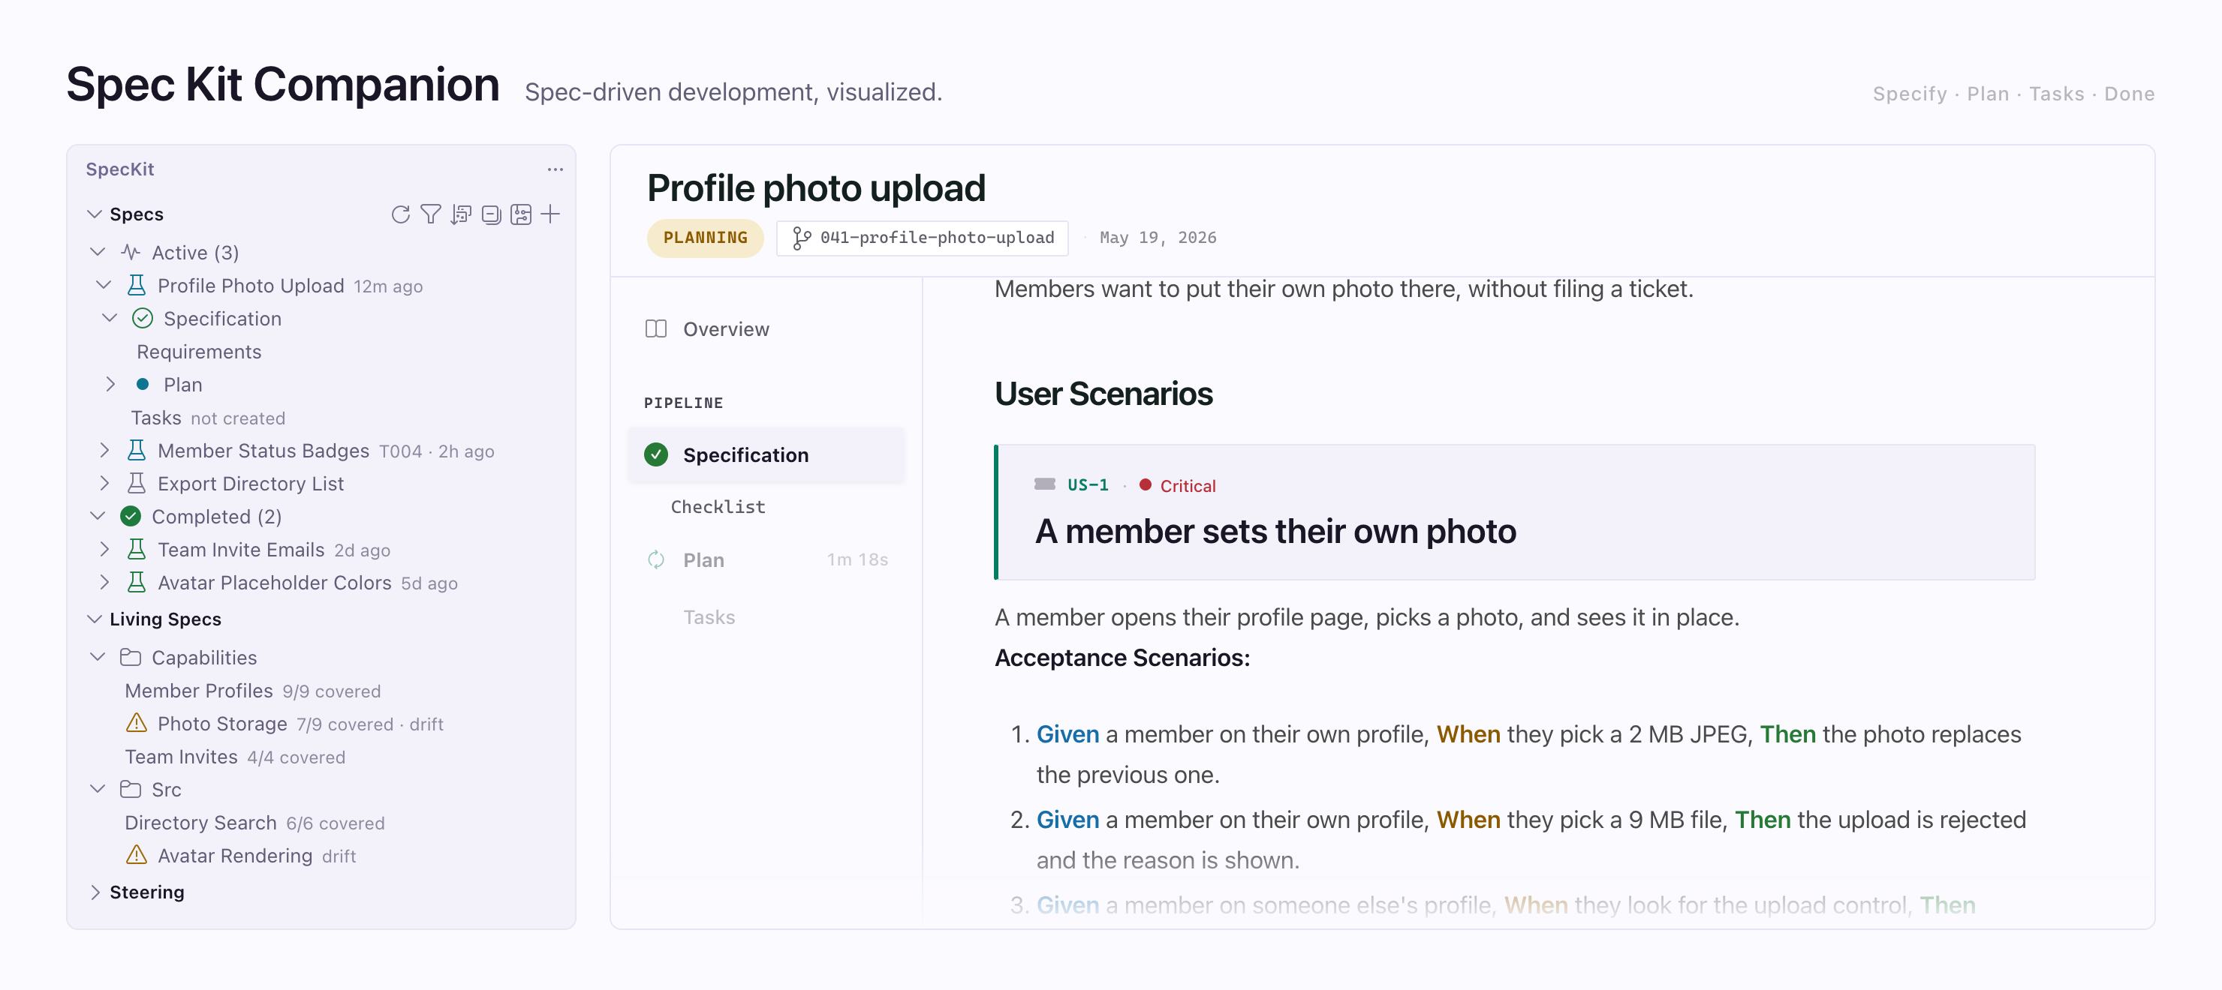Click the flask icon beside Profile Photo Upload

click(137, 285)
